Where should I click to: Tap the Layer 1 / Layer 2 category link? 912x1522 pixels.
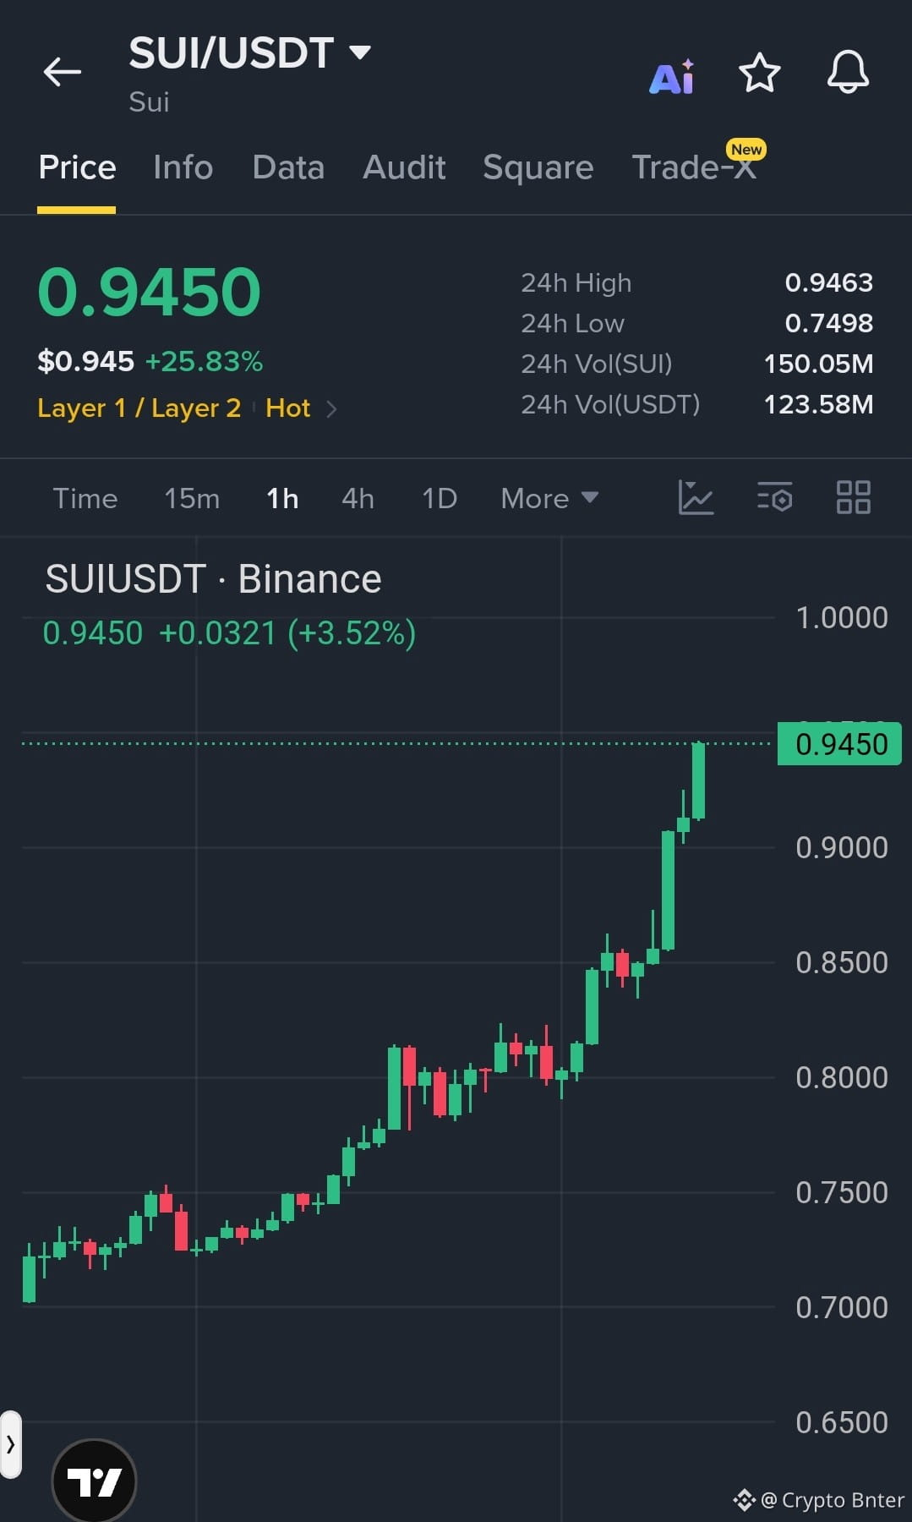coord(139,408)
